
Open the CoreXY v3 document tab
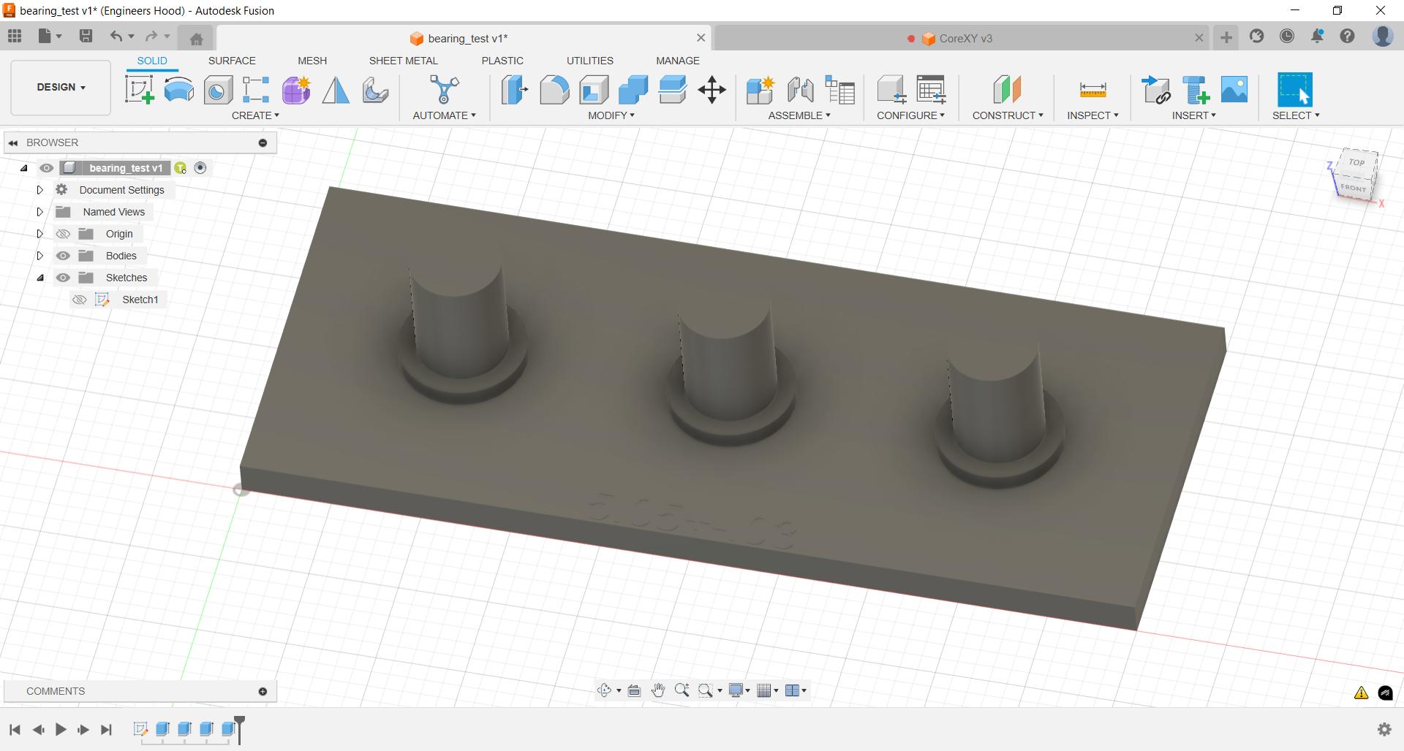[965, 39]
